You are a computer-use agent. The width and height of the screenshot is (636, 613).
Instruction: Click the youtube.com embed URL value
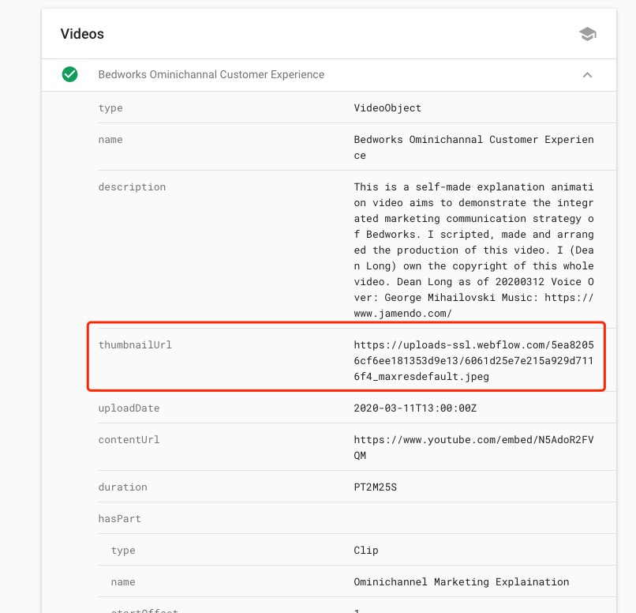point(473,447)
